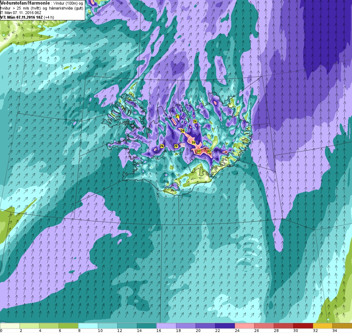Click the legend scale number '16'

[159, 331]
